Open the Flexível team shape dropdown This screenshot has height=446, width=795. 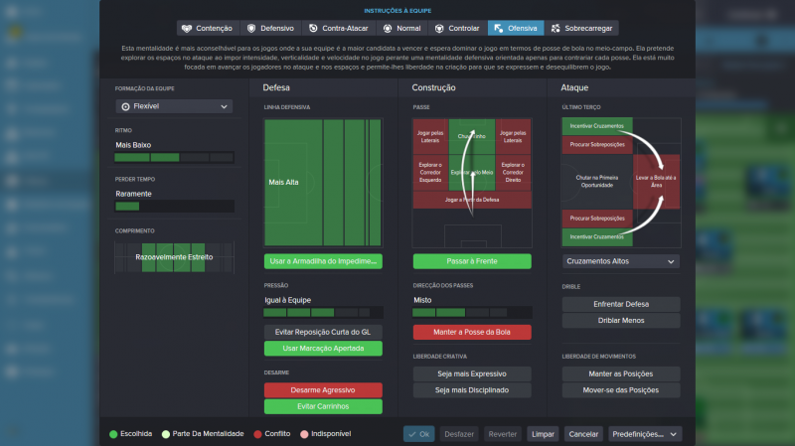(174, 106)
